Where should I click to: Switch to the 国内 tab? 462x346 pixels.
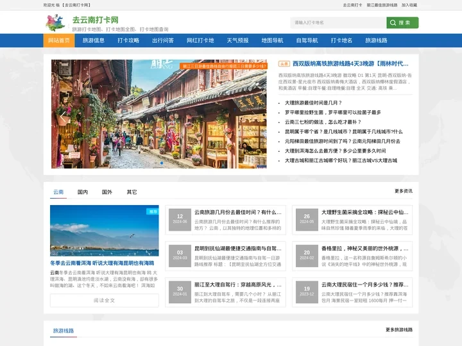tap(83, 192)
